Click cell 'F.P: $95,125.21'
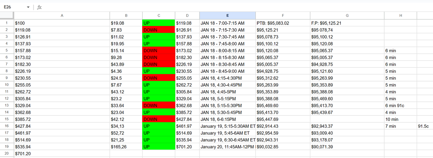The width and height of the screenshot is (433, 158). [x=347, y=23]
